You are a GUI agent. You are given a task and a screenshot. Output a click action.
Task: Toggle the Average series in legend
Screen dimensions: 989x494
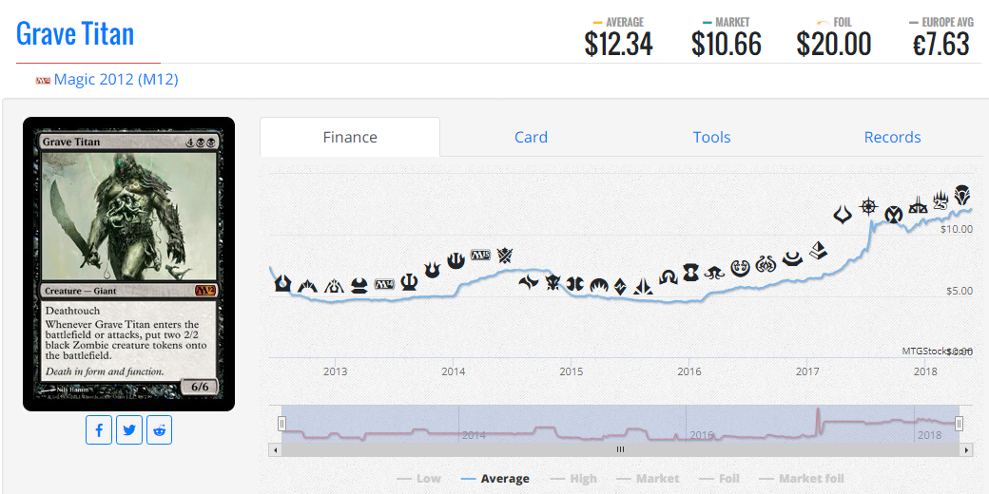pos(495,479)
